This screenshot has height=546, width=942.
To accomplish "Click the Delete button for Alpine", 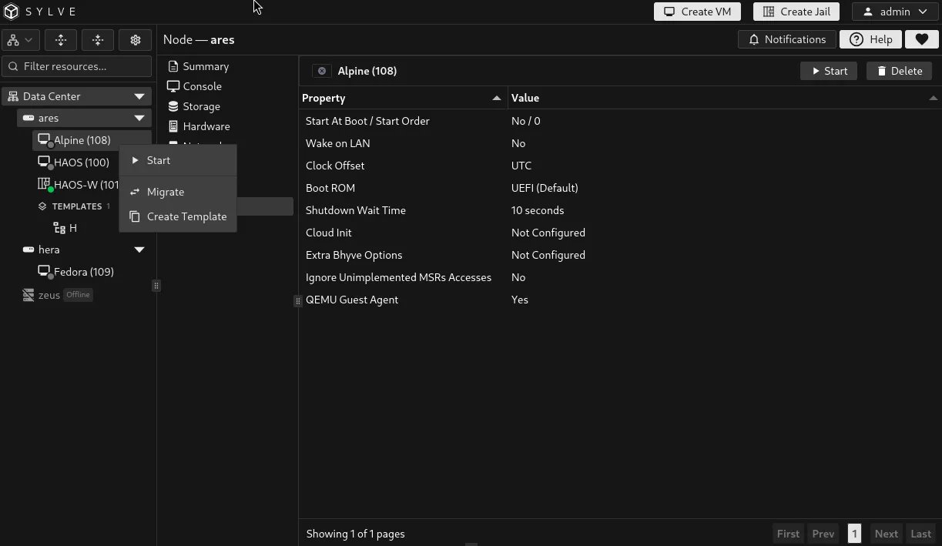I will pyautogui.click(x=899, y=71).
